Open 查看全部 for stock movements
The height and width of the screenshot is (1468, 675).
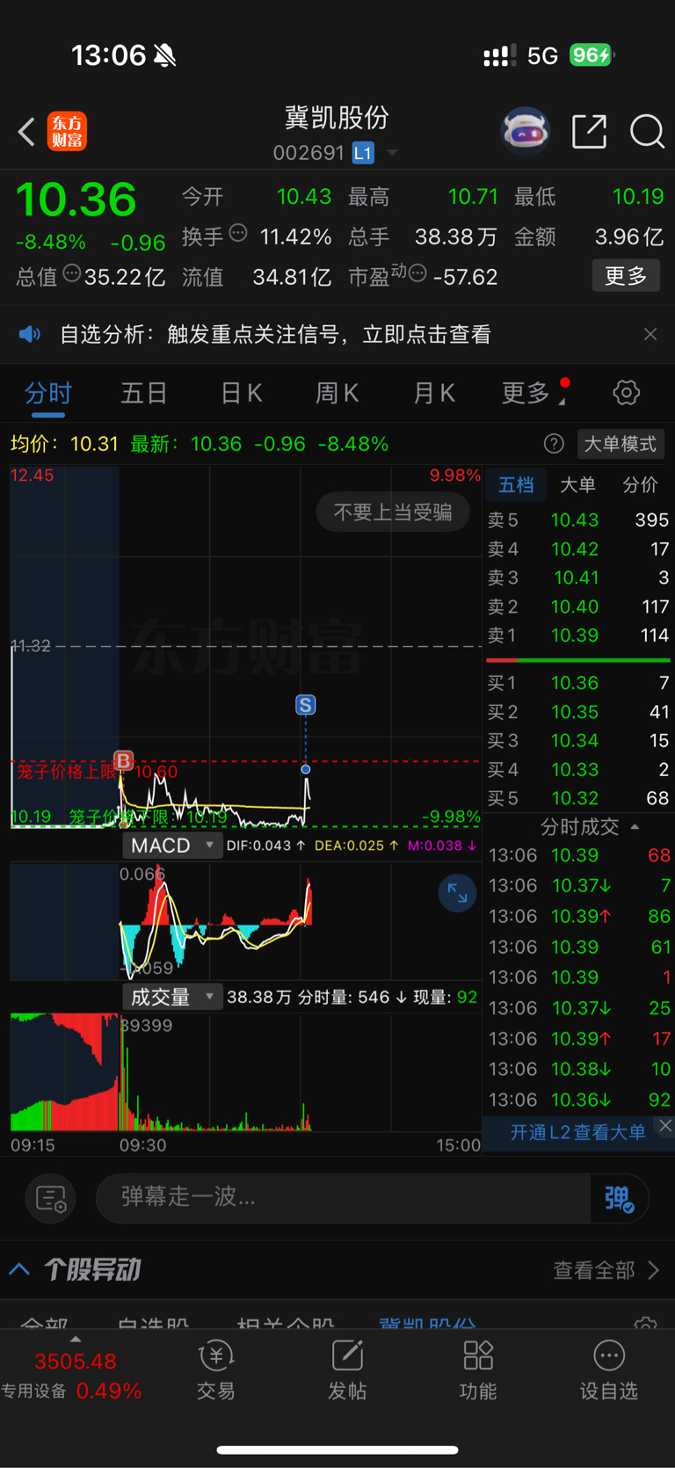point(606,1270)
